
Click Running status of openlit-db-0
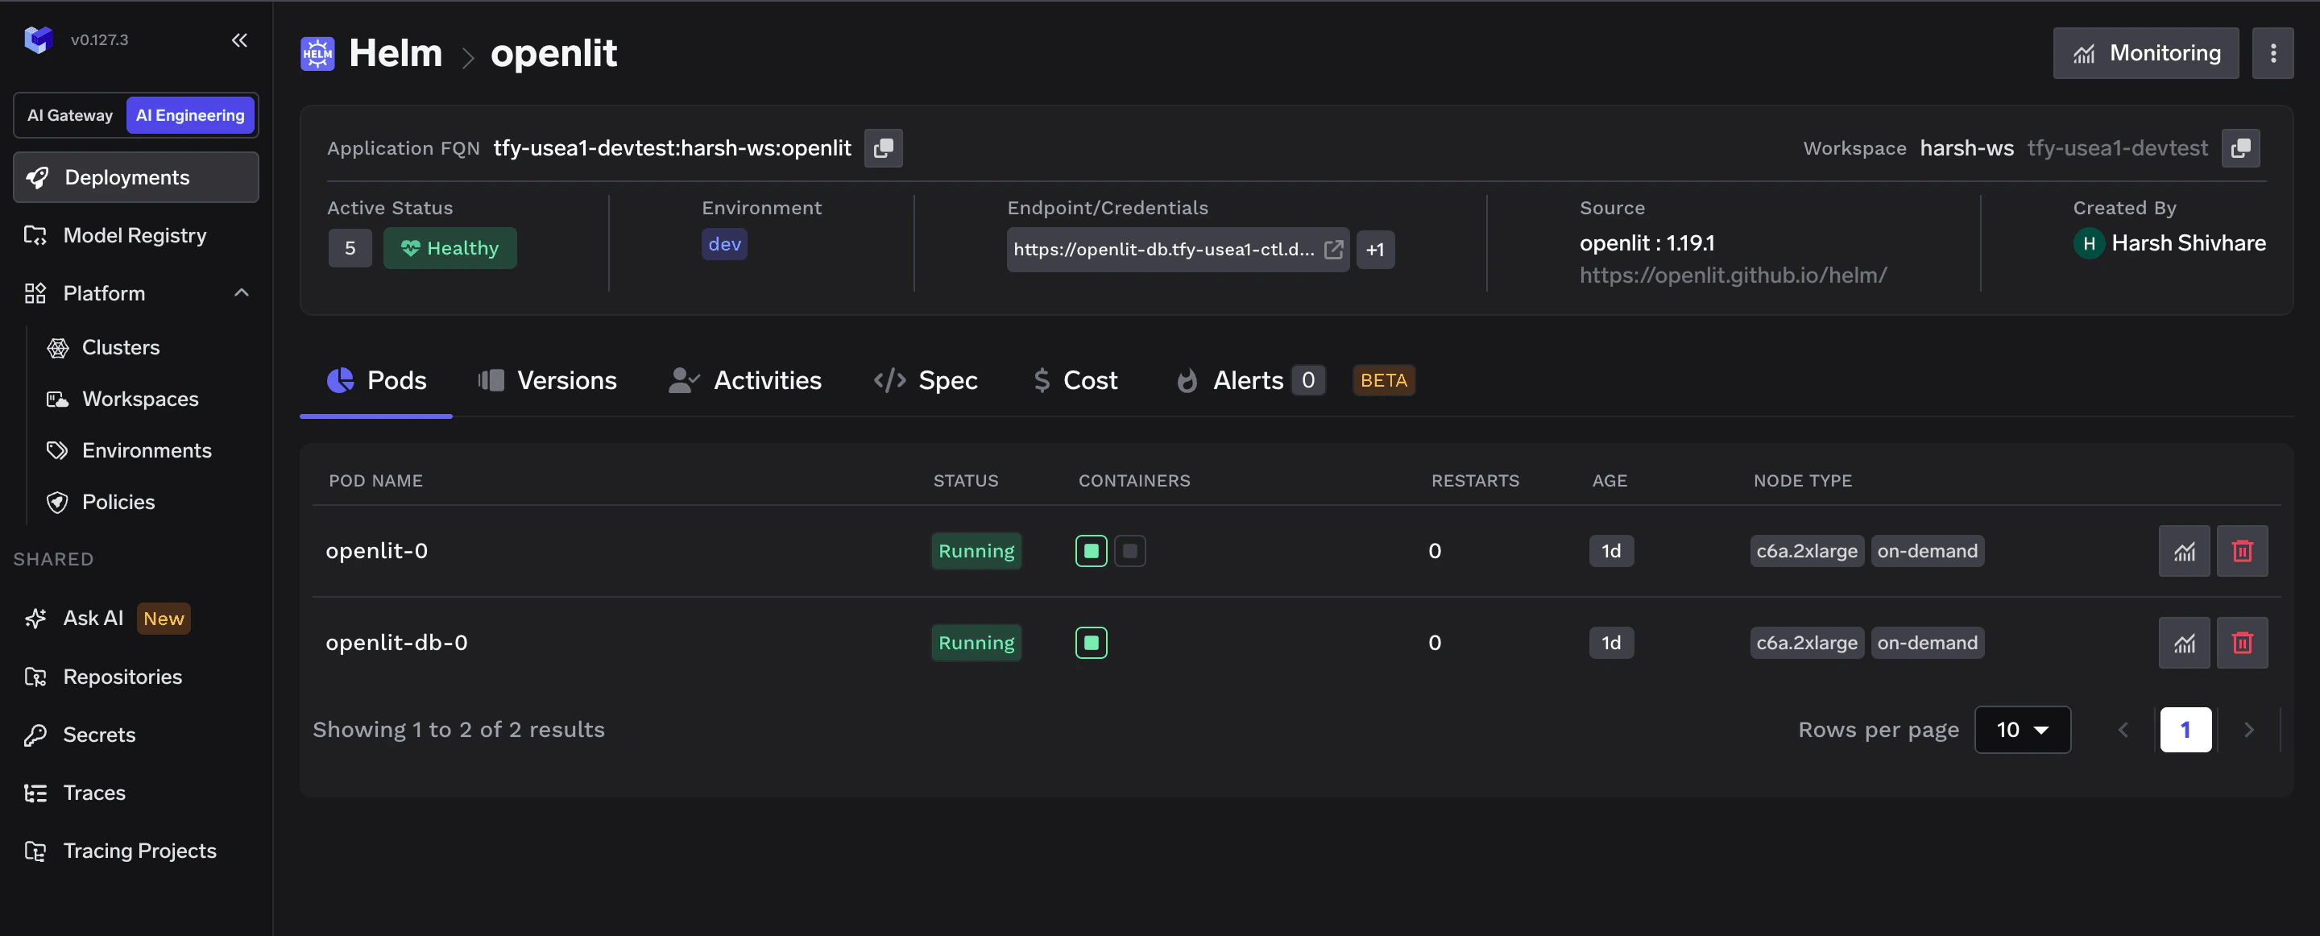(x=976, y=644)
